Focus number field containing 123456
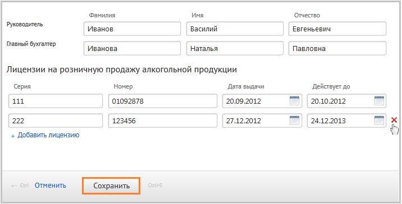The width and height of the screenshot is (402, 204). [163, 120]
